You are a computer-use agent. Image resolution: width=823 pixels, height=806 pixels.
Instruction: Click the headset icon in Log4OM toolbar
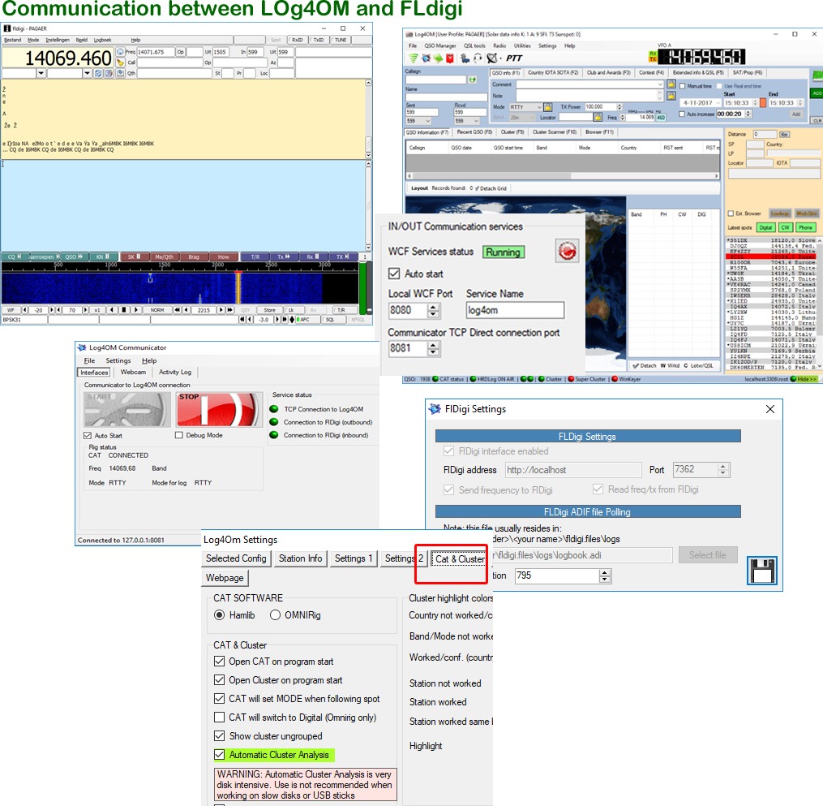478,58
